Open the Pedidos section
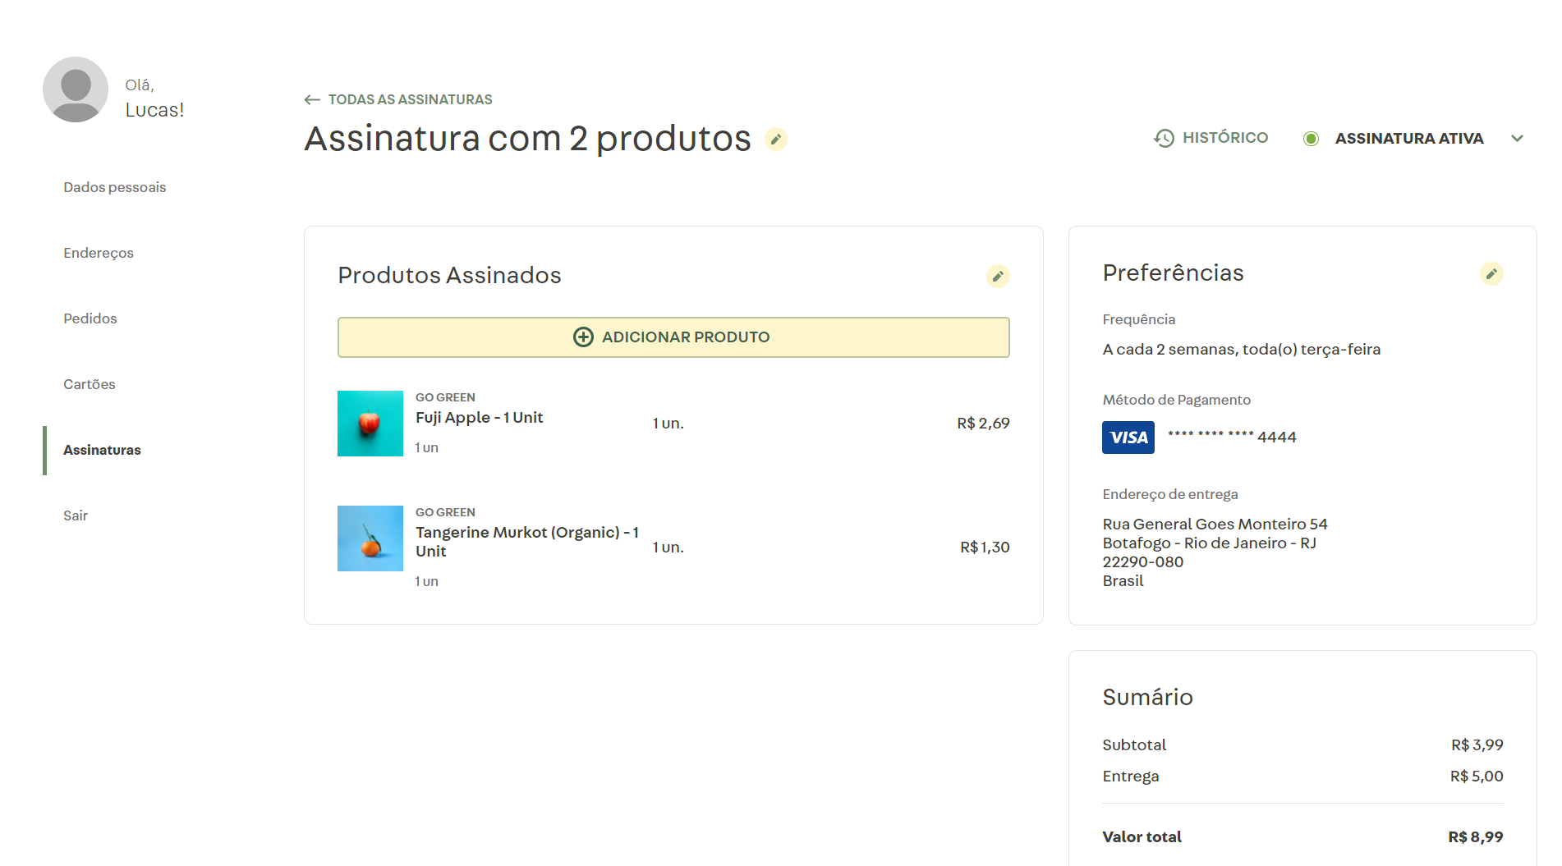The width and height of the screenshot is (1562, 866). point(90,318)
